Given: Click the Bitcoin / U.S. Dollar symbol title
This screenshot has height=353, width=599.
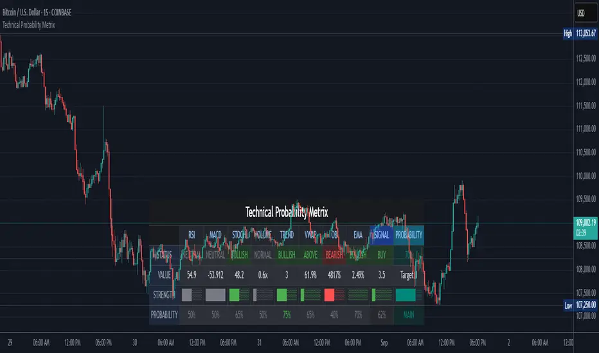Looking at the screenshot, I should coord(37,13).
